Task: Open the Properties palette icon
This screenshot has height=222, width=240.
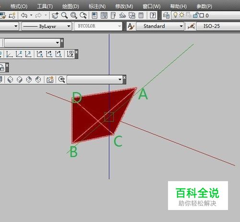Action: tap(95, 15)
